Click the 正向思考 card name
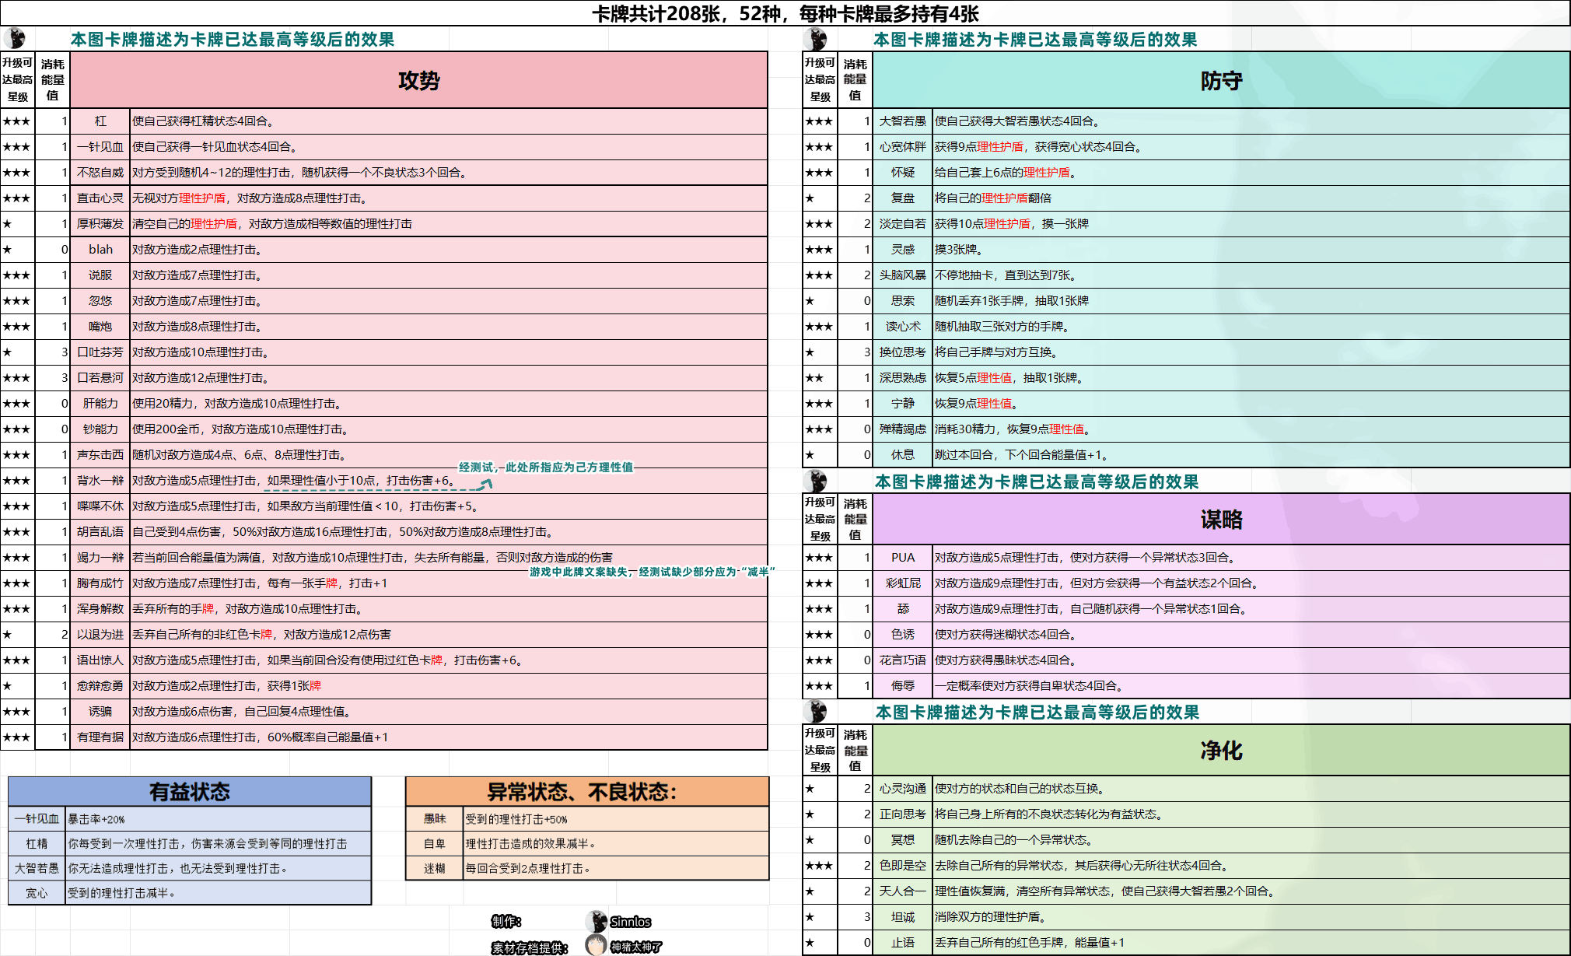 (x=903, y=814)
